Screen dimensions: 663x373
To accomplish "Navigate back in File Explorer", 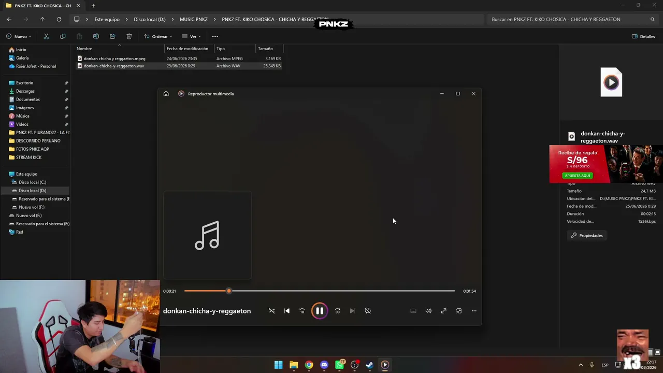I will pos(9,19).
